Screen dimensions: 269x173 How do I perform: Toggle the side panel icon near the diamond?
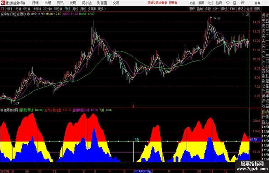[x=247, y=14]
